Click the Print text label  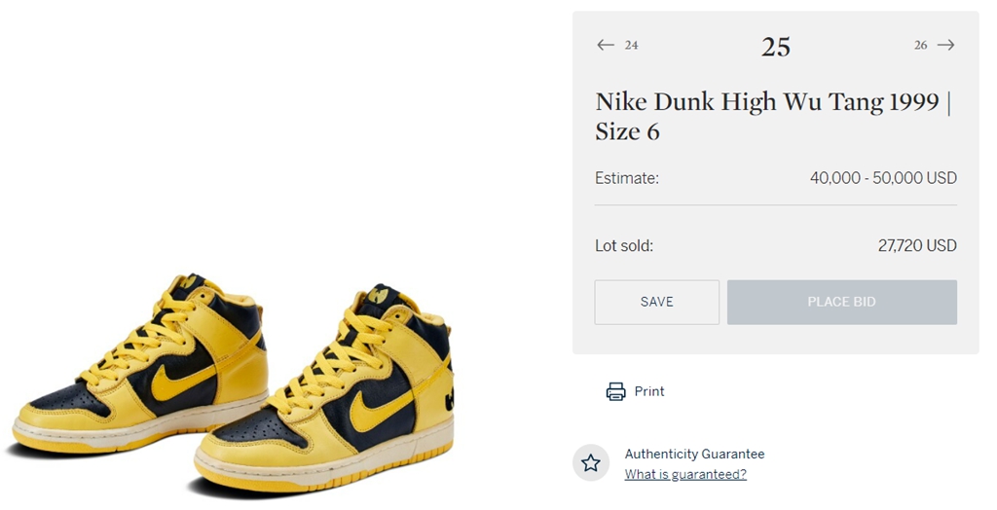click(649, 391)
